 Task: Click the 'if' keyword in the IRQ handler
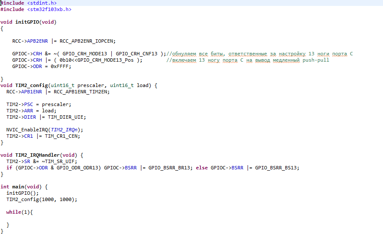coord(9,168)
